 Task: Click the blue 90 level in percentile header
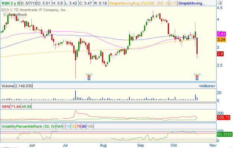84,126
